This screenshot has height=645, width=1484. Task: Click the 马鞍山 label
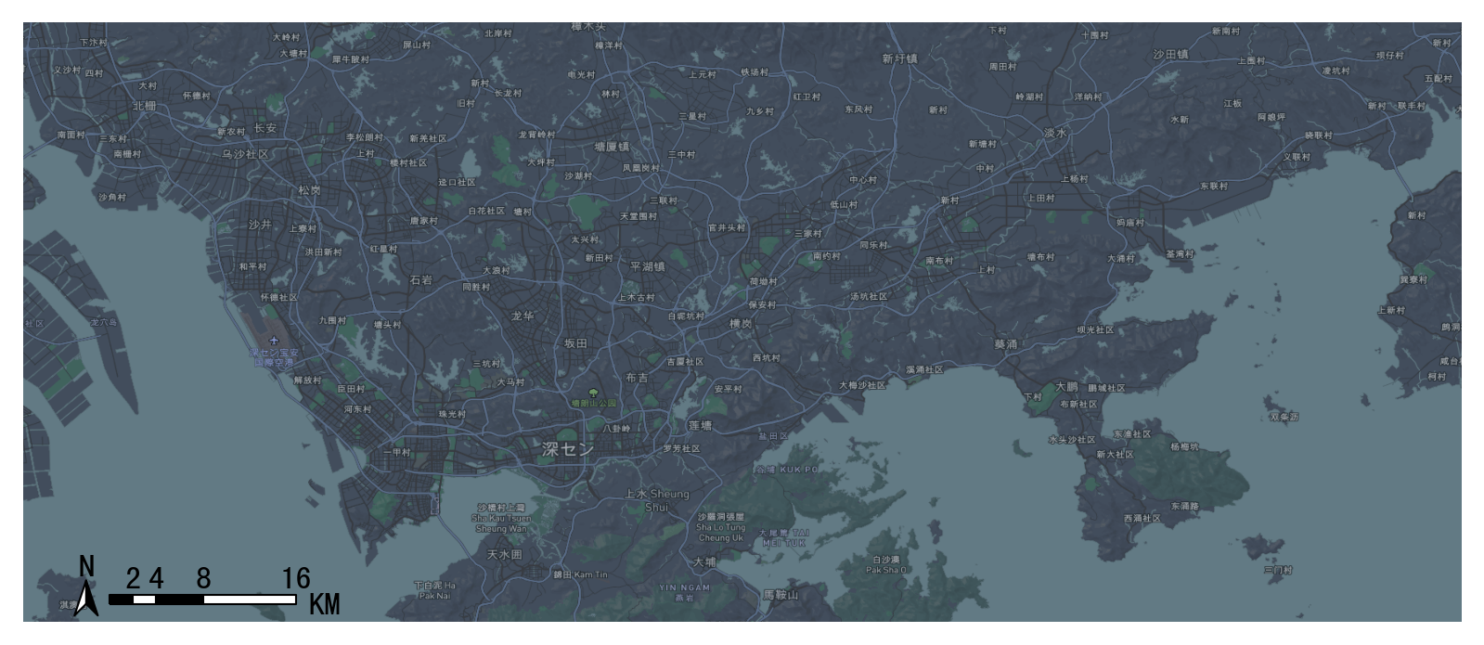click(780, 594)
